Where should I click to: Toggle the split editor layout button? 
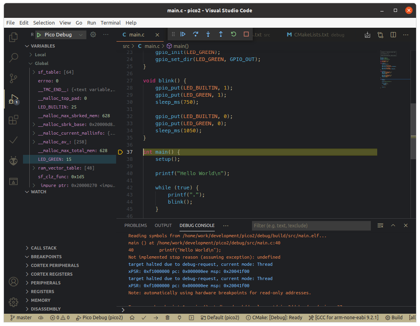(393, 34)
